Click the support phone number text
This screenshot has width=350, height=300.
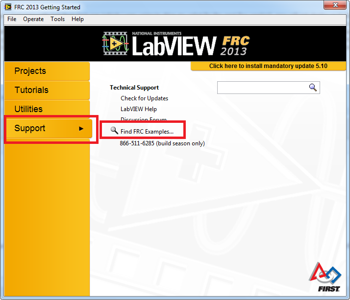(x=162, y=143)
